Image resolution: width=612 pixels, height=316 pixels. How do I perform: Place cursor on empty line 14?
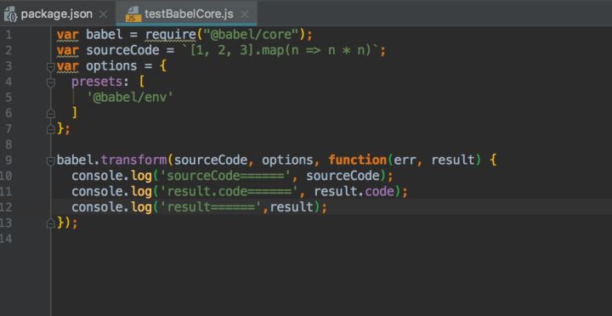(x=312, y=239)
